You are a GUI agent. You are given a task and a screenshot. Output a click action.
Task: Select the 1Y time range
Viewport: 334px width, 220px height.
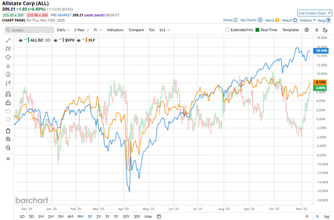pyautogui.click(x=90, y=216)
